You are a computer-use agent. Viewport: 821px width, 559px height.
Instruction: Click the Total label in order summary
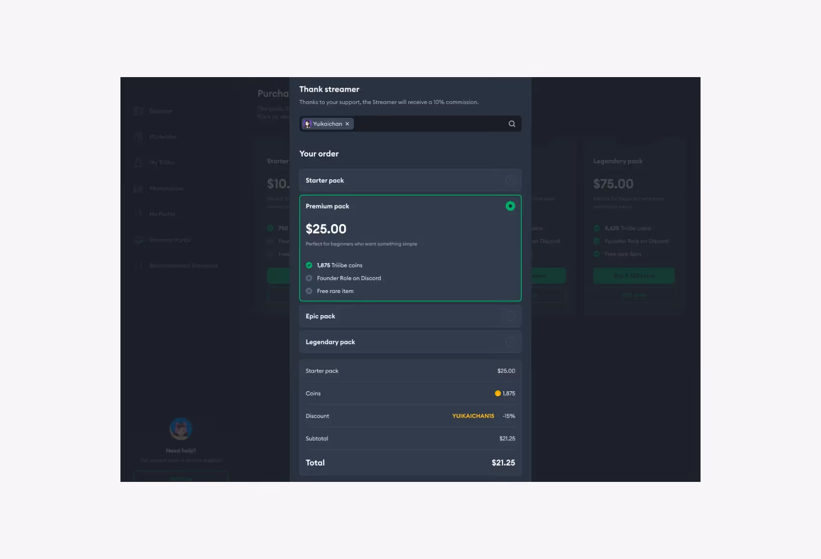pyautogui.click(x=315, y=463)
